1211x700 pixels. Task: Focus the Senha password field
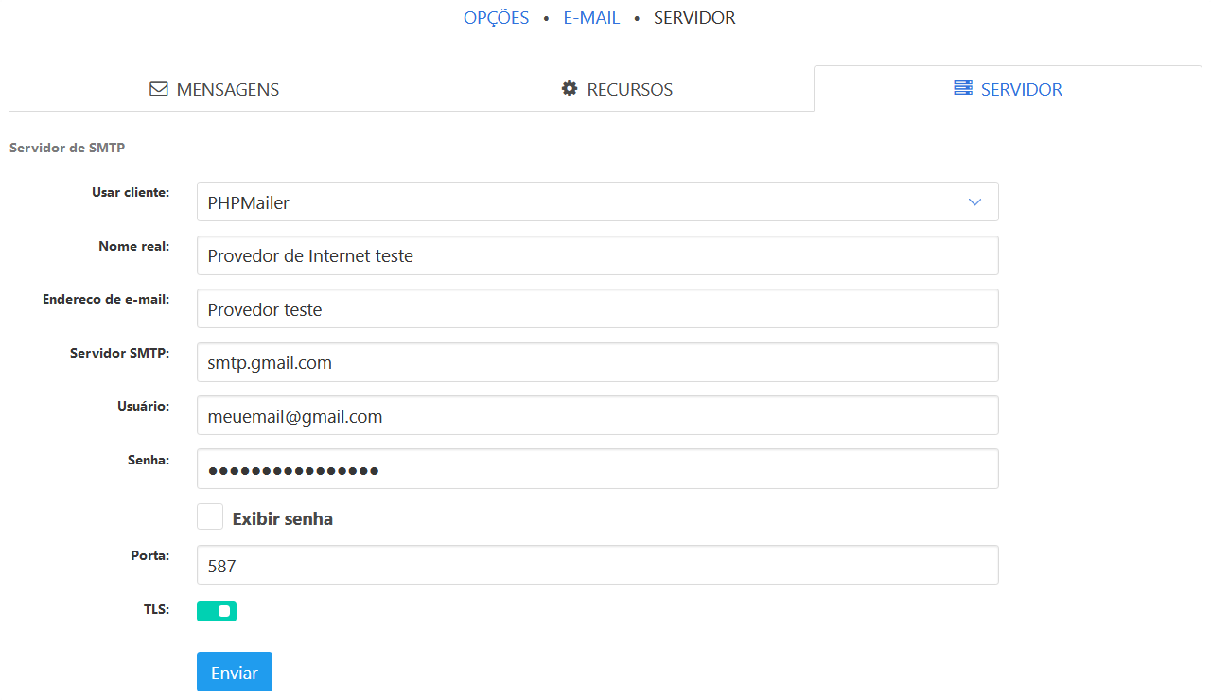[x=597, y=470]
